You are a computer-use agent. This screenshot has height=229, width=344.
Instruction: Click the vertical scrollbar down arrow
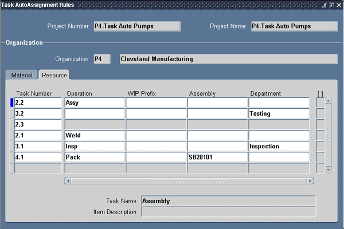pos(329,169)
